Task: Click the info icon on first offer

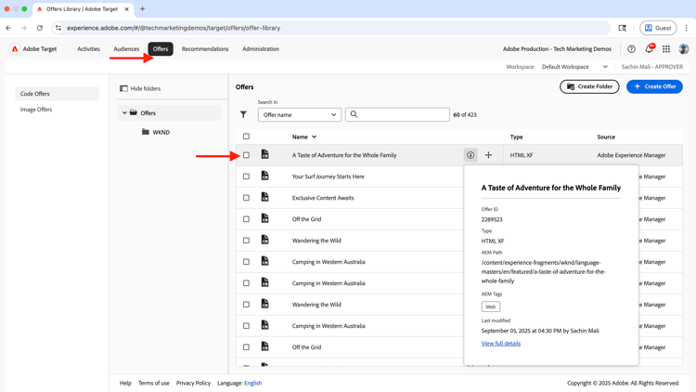Action: click(470, 155)
